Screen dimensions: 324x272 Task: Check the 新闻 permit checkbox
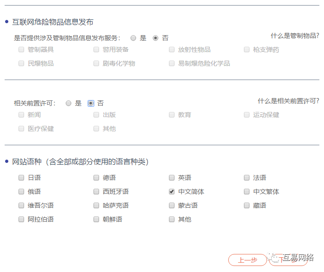coord(21,115)
